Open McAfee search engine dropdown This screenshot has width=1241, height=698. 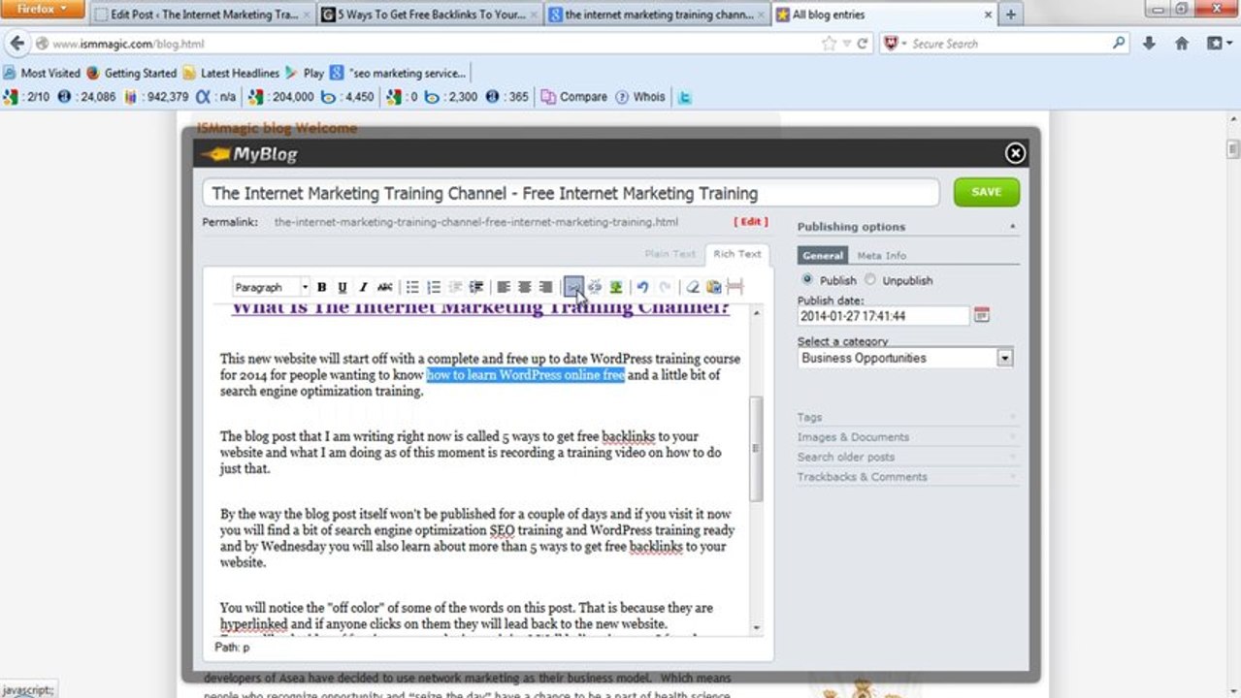[895, 44]
